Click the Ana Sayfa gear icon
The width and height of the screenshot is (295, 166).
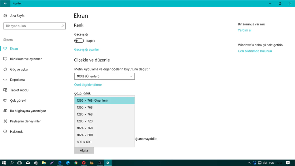[x=5, y=16]
